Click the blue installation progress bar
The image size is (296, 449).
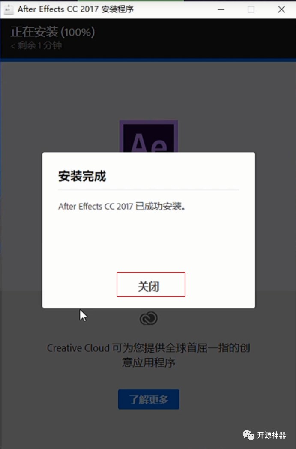coord(148,60)
